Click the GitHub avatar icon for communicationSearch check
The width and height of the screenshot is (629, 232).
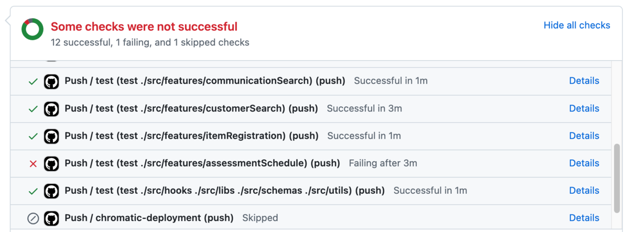point(51,81)
